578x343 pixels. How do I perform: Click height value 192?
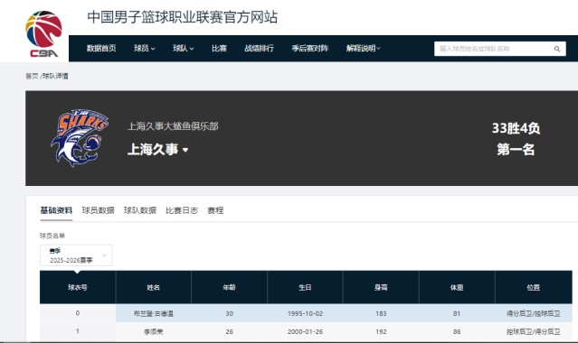[x=381, y=331]
